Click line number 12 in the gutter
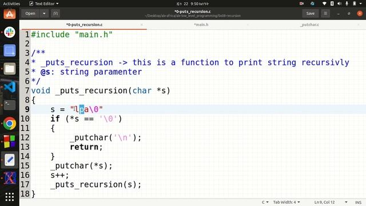The width and height of the screenshot is (366, 206). 25,137
